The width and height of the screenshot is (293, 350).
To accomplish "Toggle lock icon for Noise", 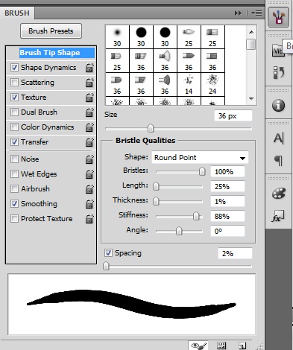I will click(89, 159).
